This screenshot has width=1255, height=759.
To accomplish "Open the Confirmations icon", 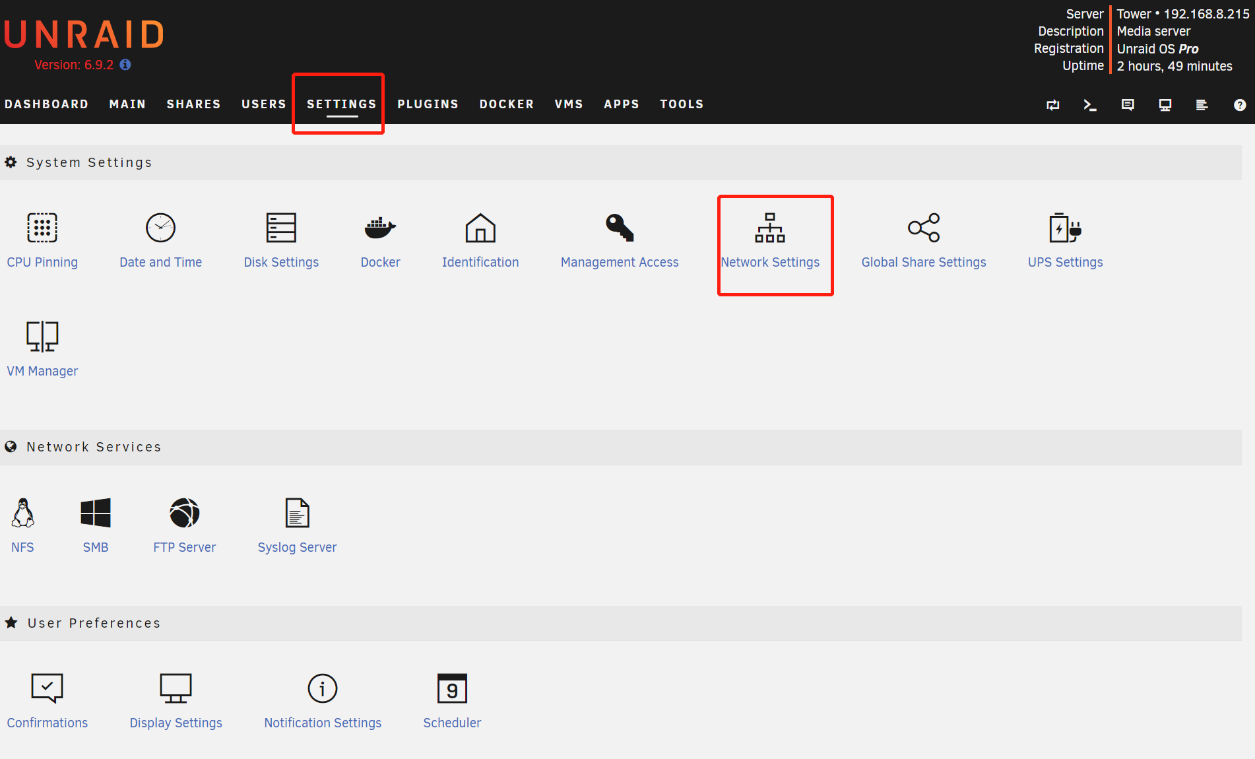I will click(x=47, y=688).
